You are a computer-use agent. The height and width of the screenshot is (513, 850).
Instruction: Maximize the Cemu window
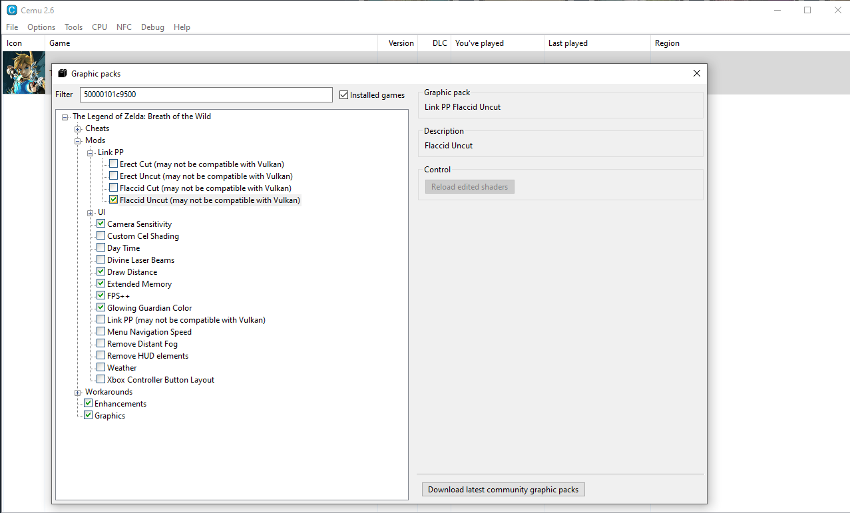pos(807,10)
